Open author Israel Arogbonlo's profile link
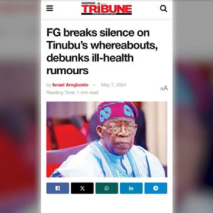The image size is (213, 213). [x=70, y=85]
